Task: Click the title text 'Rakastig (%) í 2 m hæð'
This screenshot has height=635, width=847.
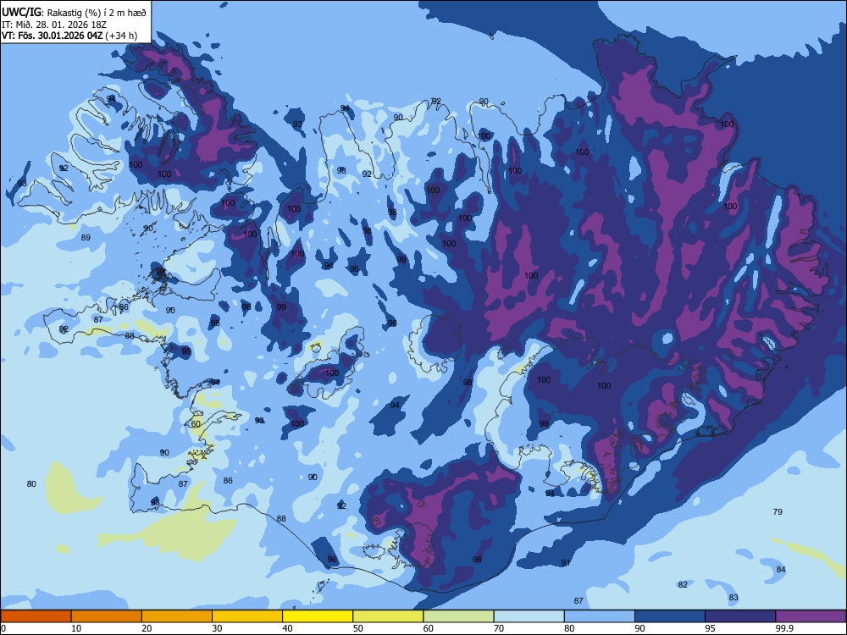Action: pos(97,12)
